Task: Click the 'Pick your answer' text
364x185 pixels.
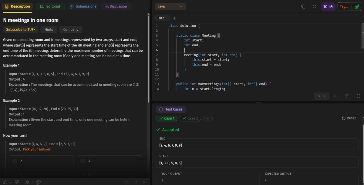Action: [37, 149]
